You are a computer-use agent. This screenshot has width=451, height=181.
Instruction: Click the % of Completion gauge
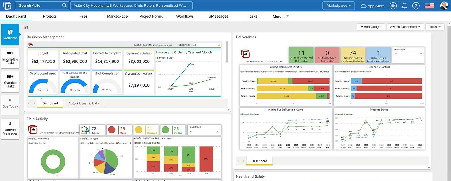pyautogui.click(x=107, y=86)
